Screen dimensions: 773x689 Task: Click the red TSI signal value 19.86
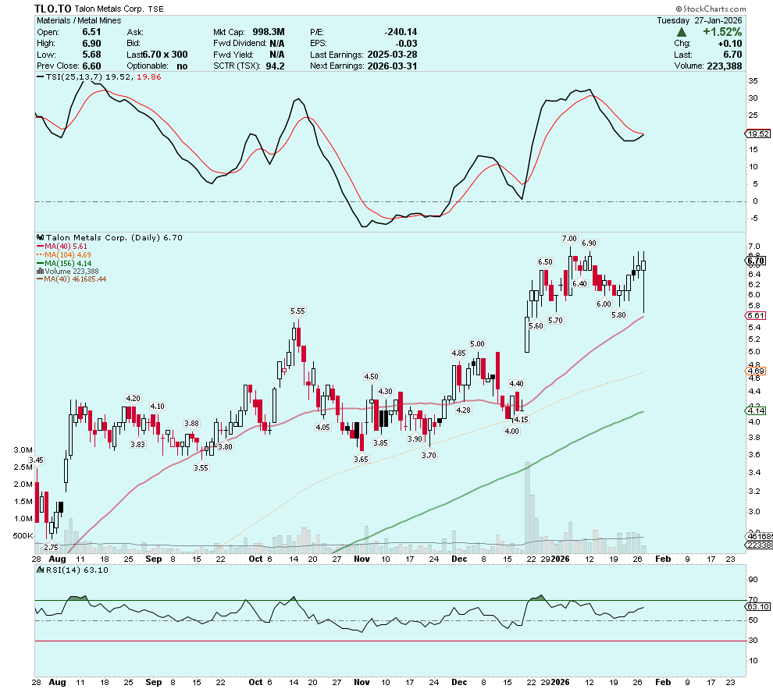149,76
